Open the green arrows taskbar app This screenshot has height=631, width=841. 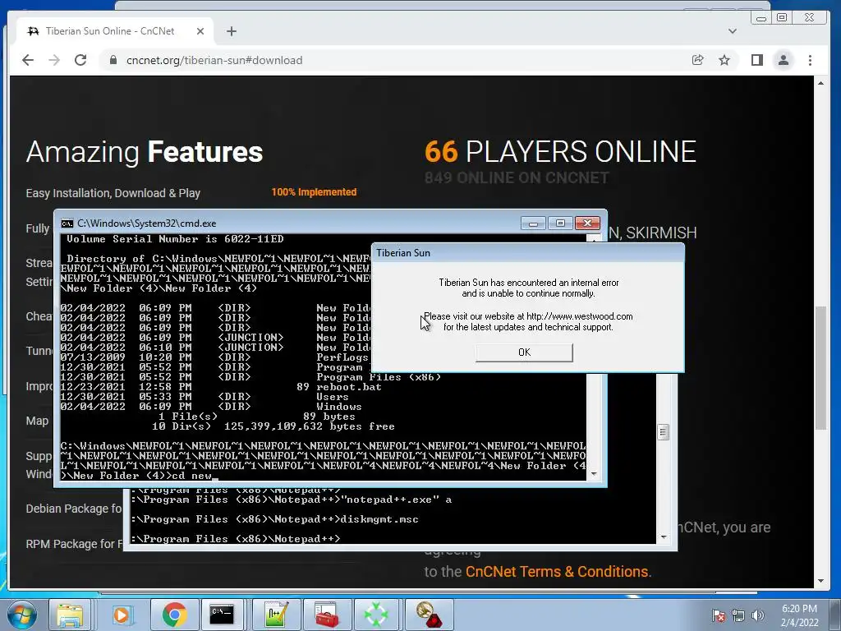[376, 615]
